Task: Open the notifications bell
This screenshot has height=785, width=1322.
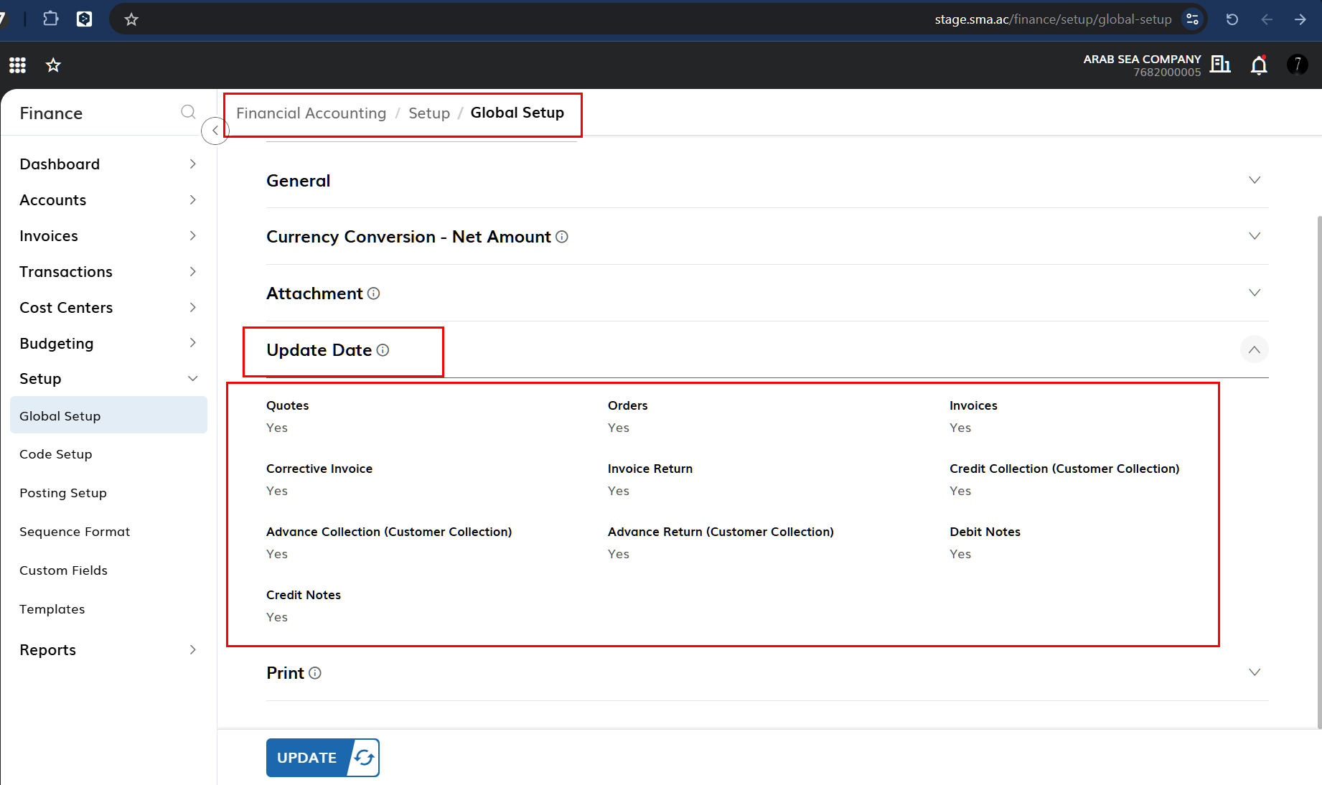Action: click(x=1259, y=65)
